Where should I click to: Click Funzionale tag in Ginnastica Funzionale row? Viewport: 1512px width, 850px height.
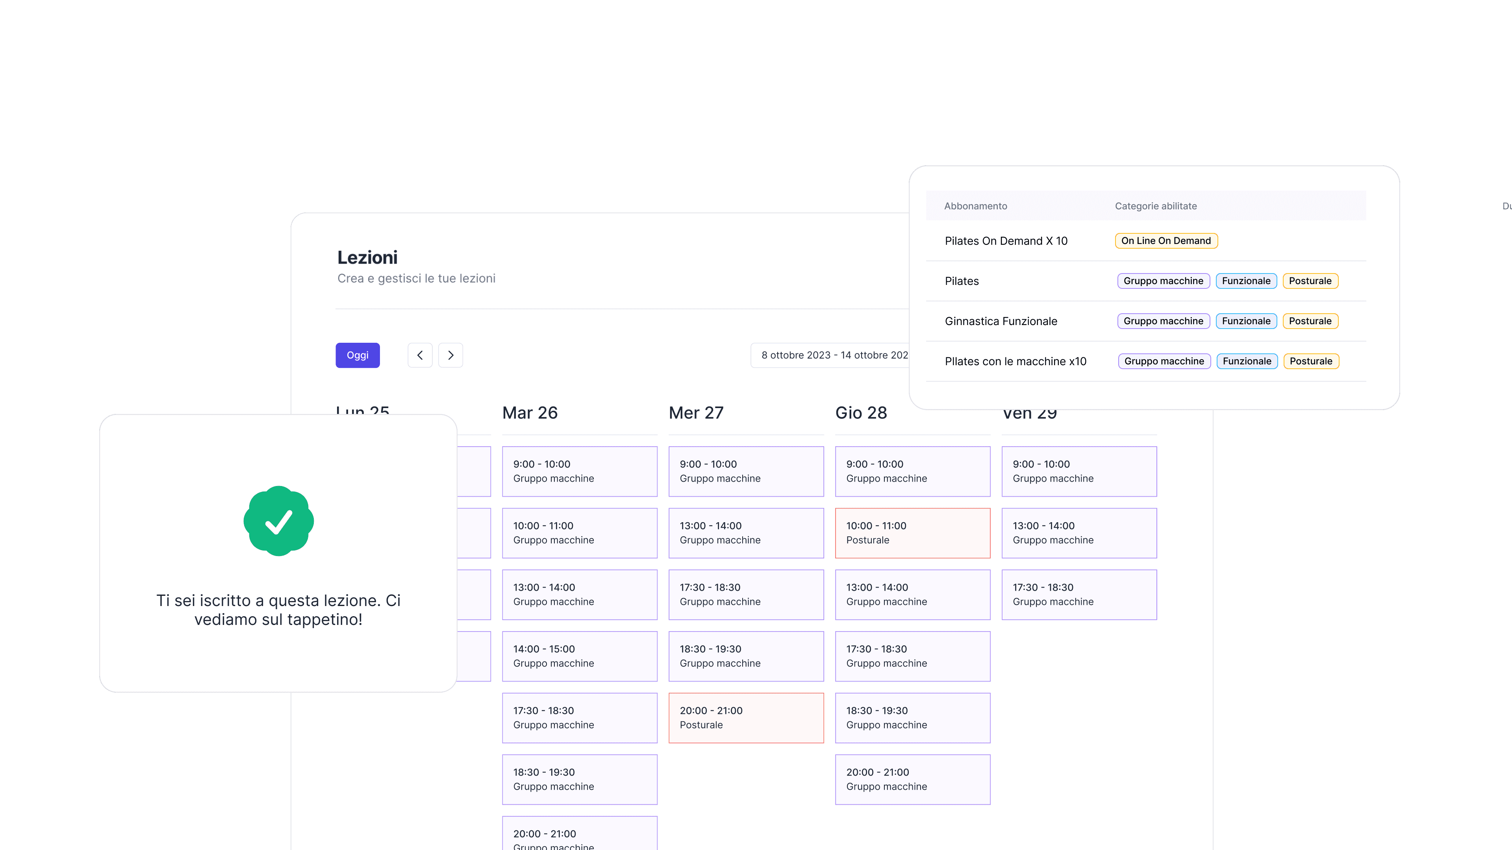coord(1245,321)
